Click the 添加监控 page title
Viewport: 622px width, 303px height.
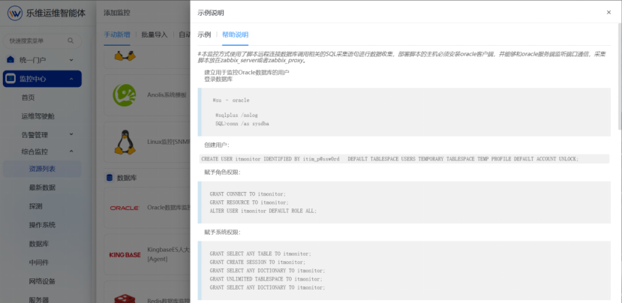coord(116,13)
